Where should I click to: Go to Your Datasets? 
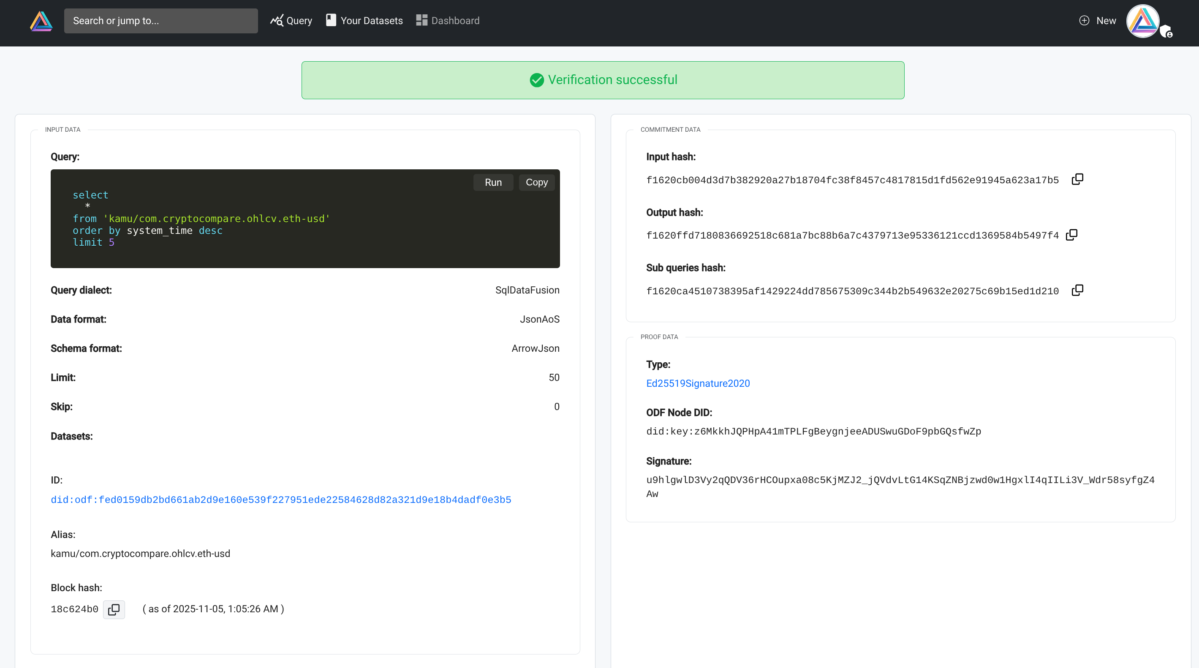371,21
